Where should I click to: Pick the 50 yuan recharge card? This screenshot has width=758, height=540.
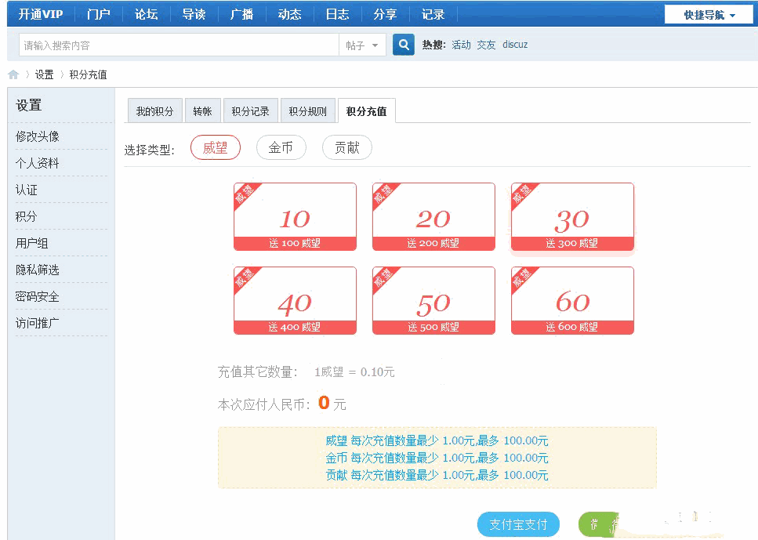pyautogui.click(x=433, y=301)
